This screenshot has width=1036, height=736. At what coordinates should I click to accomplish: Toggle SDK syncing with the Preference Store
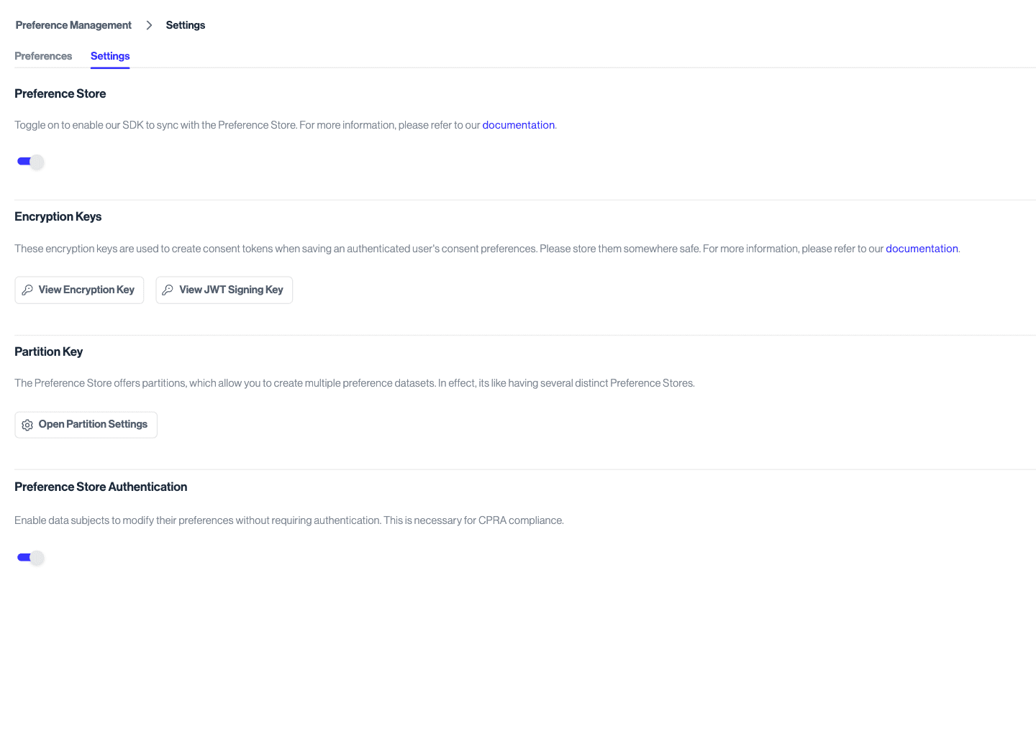(30, 161)
